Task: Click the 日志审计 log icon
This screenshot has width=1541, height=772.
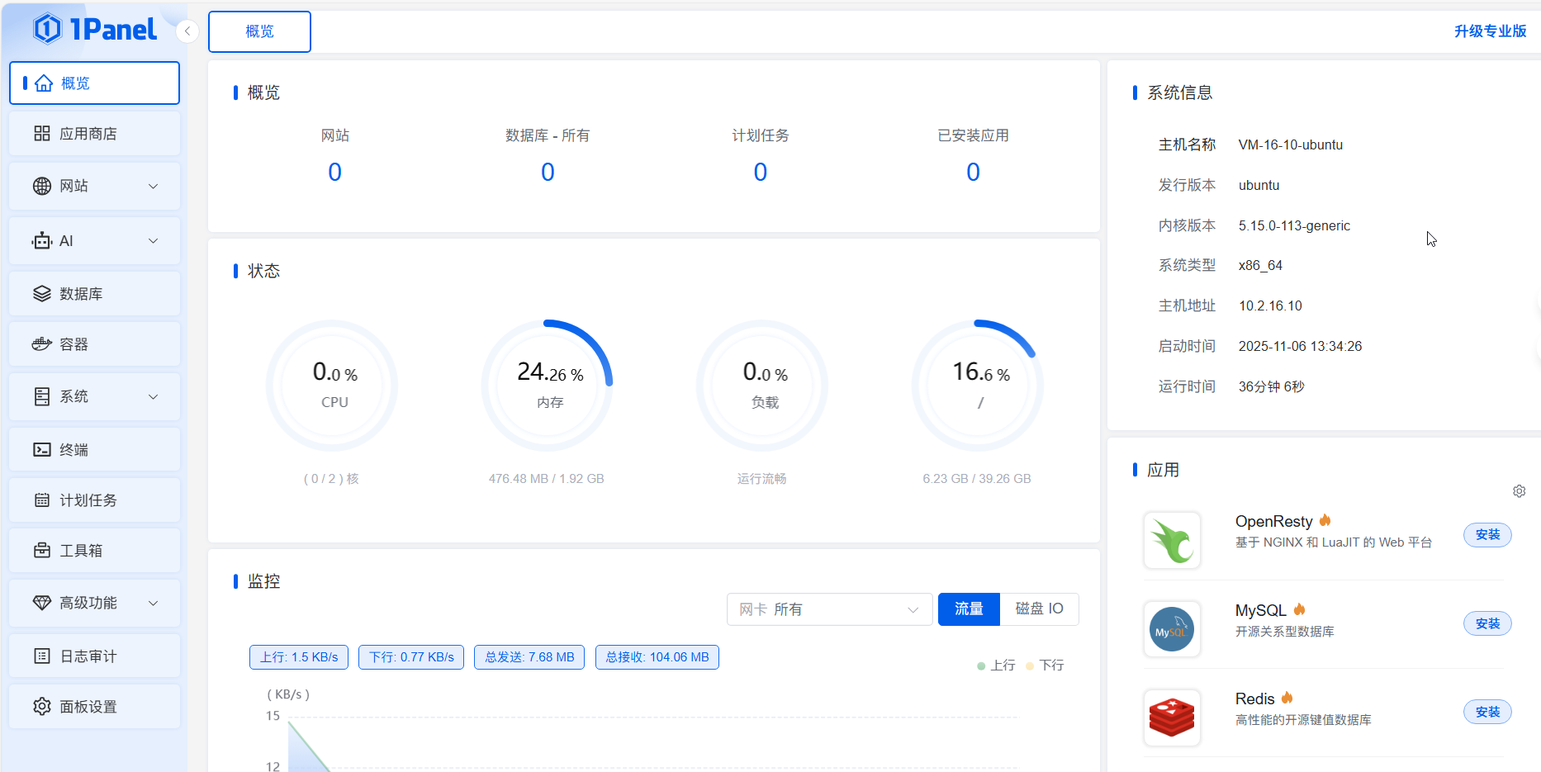Action: pos(42,656)
